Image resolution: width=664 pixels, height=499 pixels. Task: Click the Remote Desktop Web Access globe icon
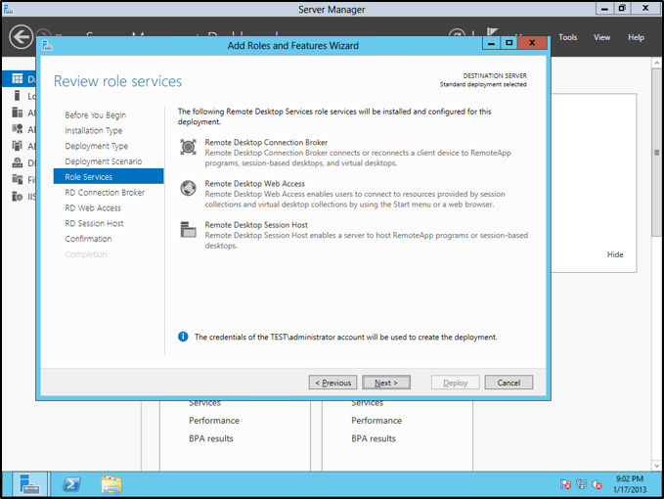(188, 188)
